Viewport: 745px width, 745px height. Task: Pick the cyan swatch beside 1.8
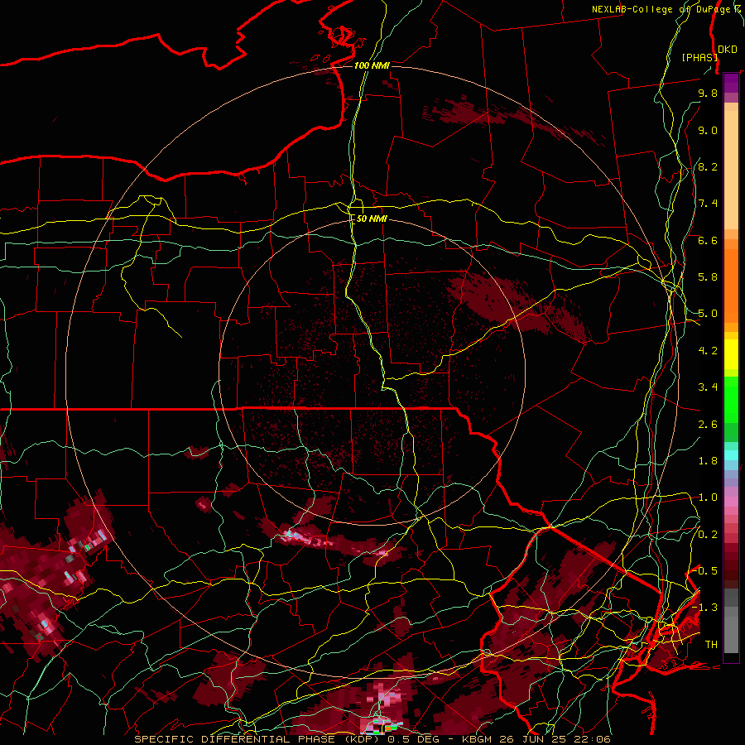coord(731,455)
